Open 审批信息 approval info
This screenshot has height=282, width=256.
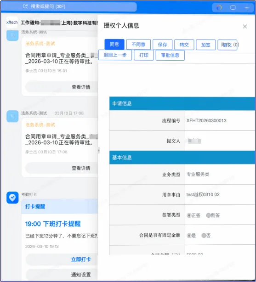click(170, 55)
